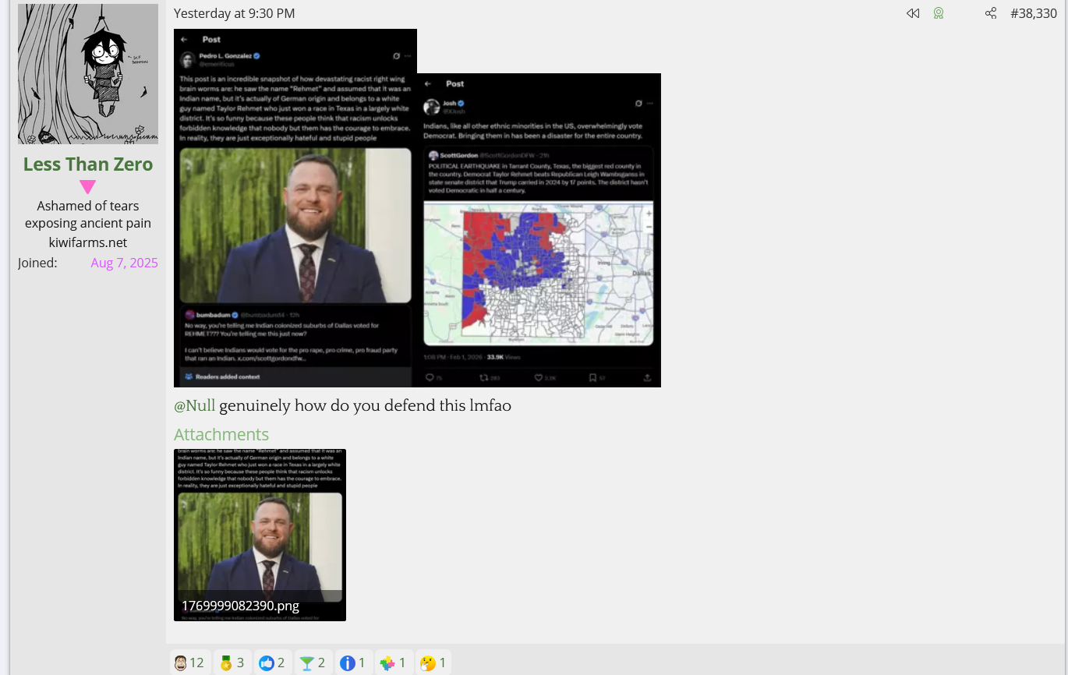Viewport: 1068px width, 675px height.
Task: Click the rewind double-arrow icon
Action: [x=913, y=13]
